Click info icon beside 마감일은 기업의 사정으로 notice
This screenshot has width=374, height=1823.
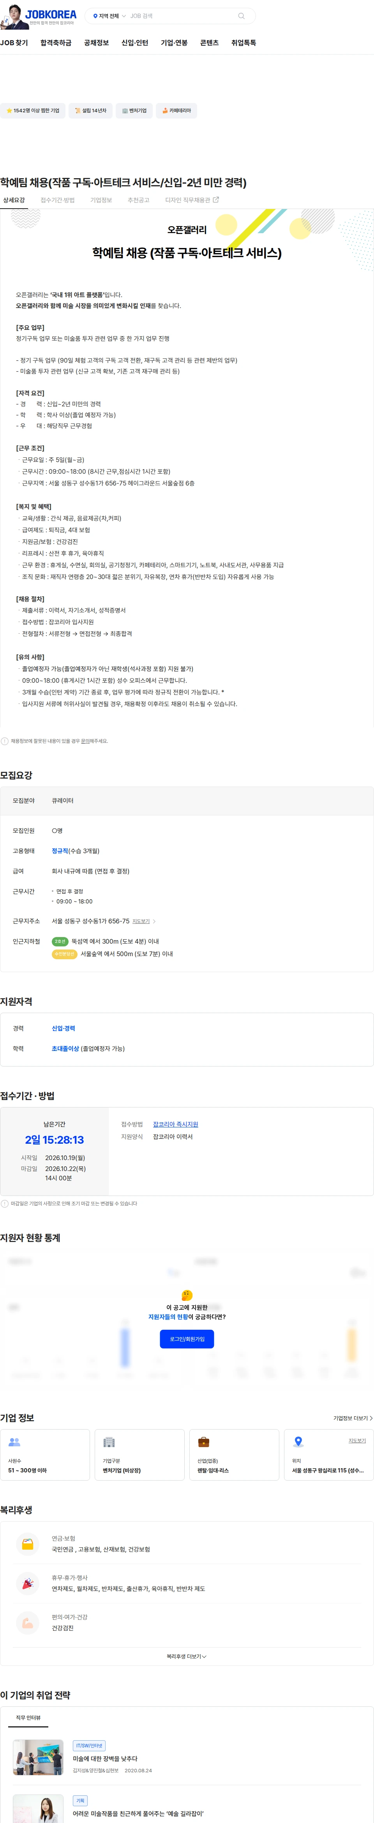tap(5, 1203)
